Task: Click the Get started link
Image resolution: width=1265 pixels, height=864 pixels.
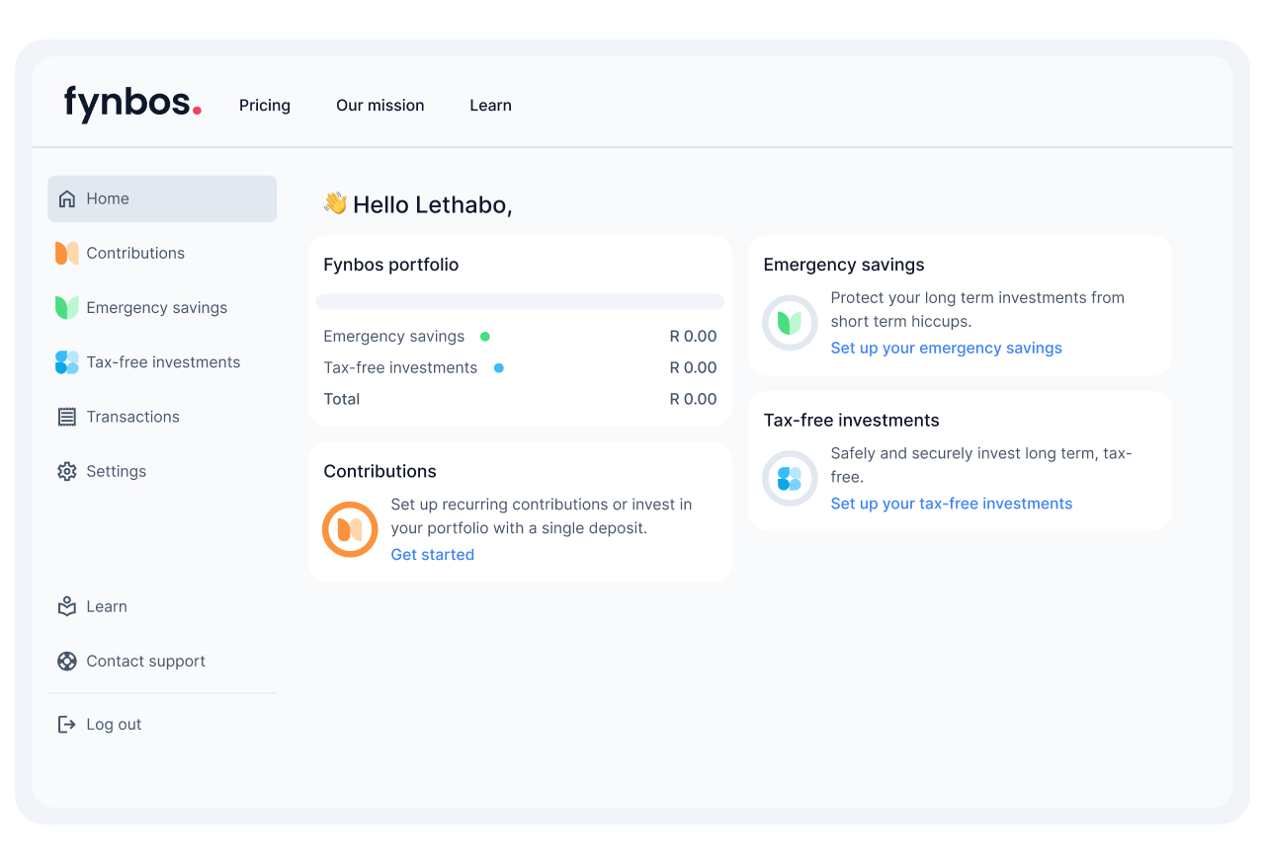Action: pos(433,555)
